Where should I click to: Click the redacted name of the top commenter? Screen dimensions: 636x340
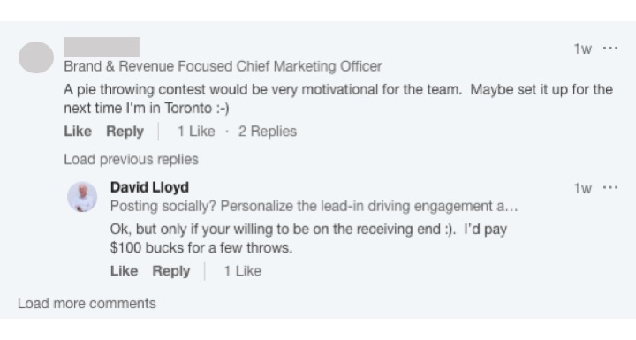pos(102,47)
